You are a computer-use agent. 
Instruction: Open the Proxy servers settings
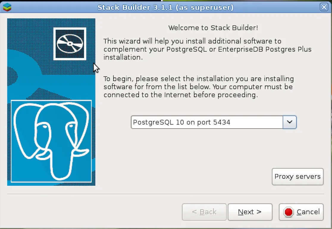297,176
